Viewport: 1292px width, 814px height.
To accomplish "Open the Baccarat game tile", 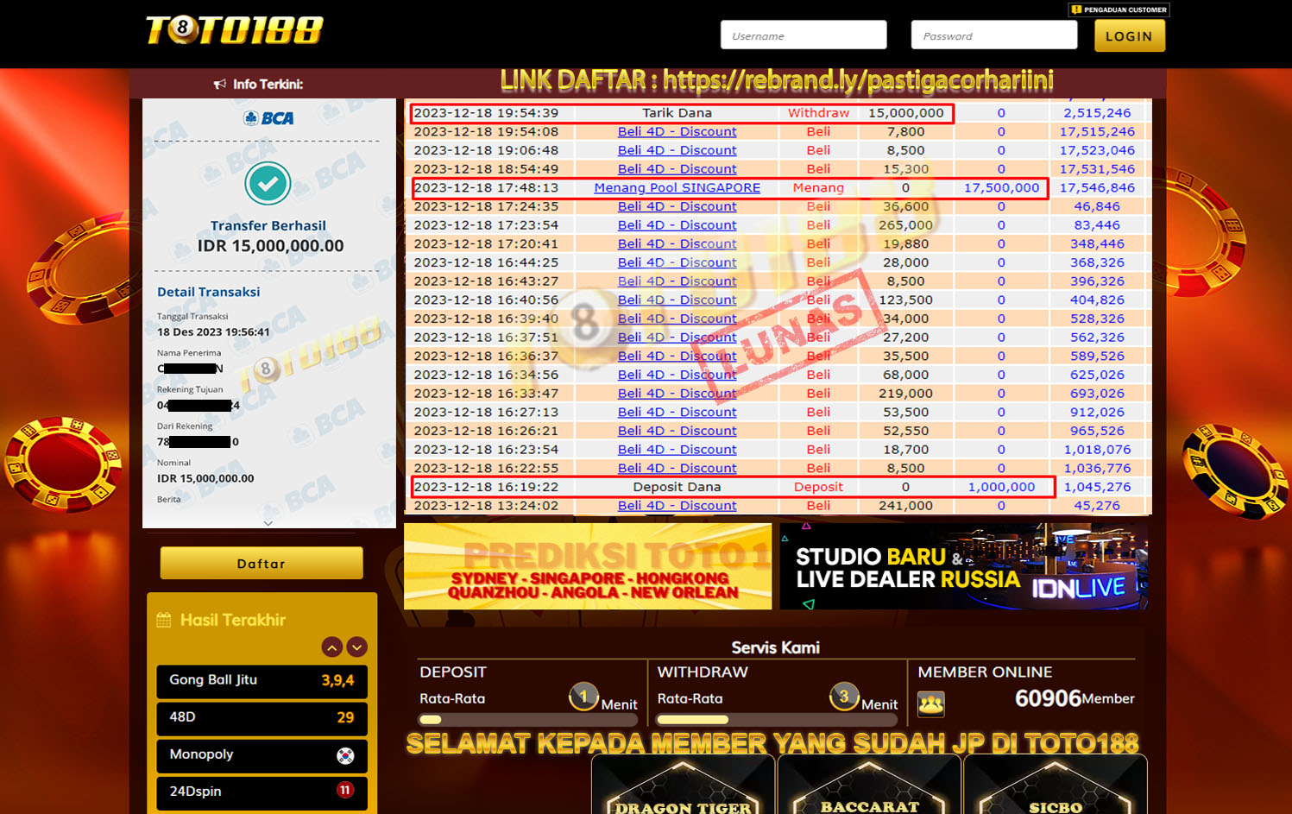I will pos(869,786).
